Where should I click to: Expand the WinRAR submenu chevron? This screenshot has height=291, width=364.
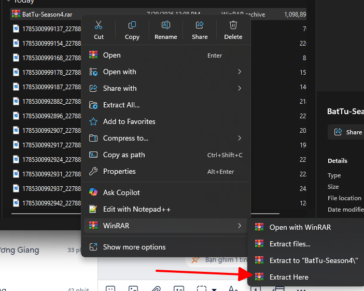tap(240, 226)
